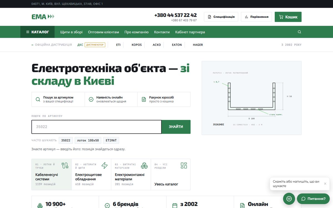Click the lightning icon in the Електрощитове обладнання card
Viewport: 333px width, 208px height.
click(x=104, y=166)
